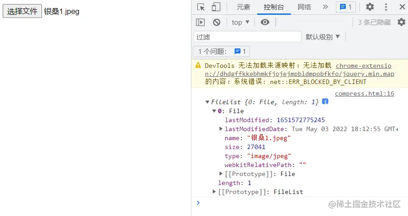The height and width of the screenshot is (216, 408).
Task: Click the 过滤 filter input field
Action: 247,37
